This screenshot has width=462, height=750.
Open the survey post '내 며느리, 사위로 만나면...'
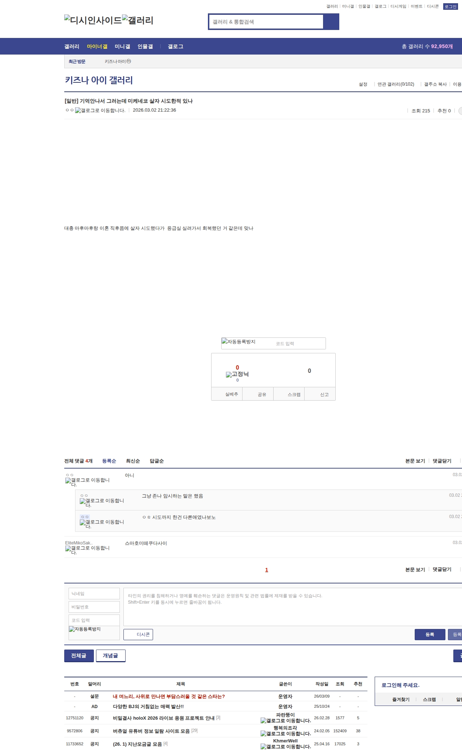[x=169, y=696]
